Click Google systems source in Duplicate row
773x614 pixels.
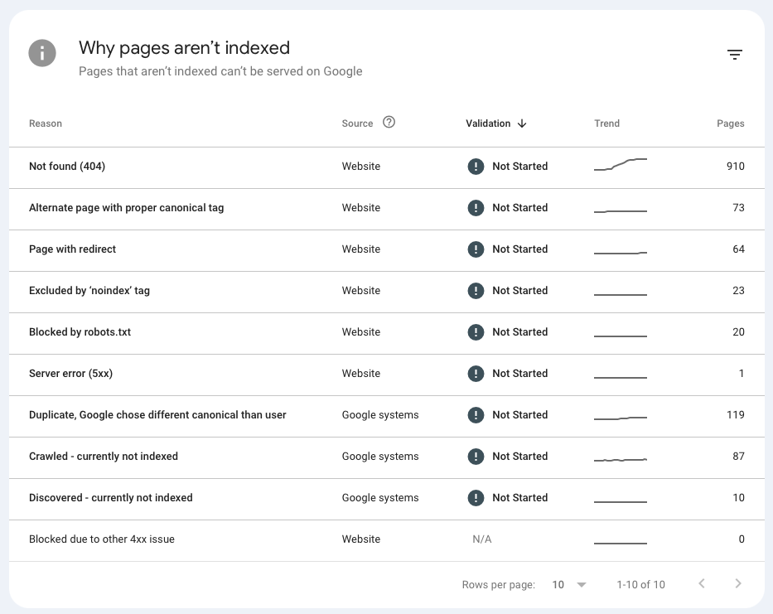click(x=380, y=415)
